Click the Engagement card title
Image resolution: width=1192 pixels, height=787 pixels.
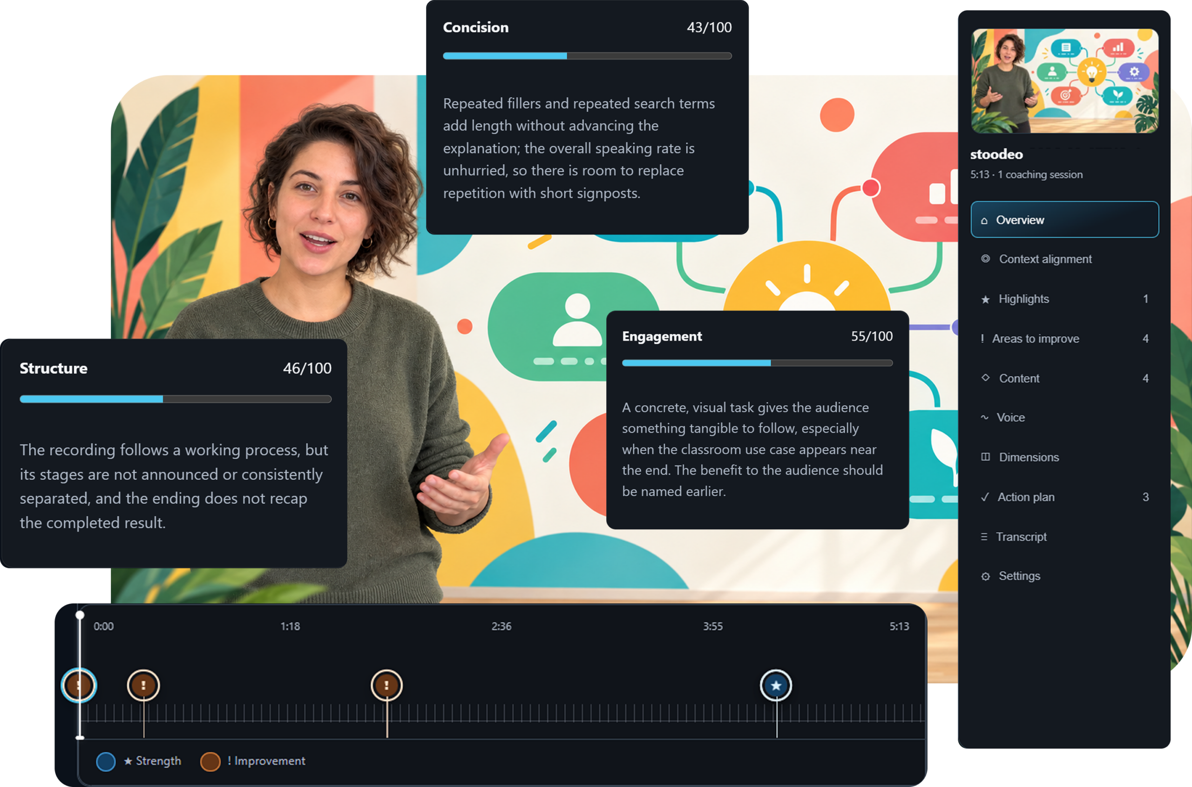pos(662,336)
